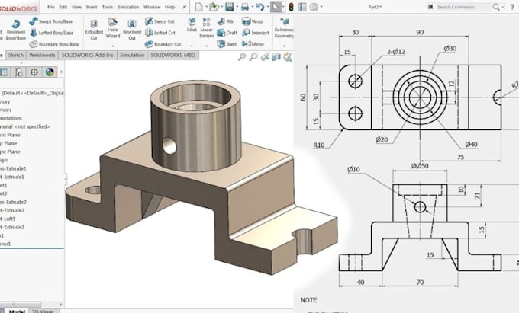The width and height of the screenshot is (519, 313).
Task: Open the Window menu
Action: point(152,7)
